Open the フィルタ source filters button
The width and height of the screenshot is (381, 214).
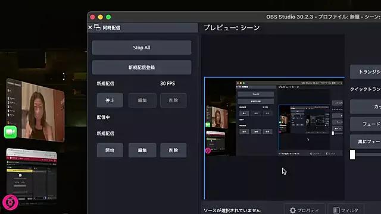tap(346, 210)
